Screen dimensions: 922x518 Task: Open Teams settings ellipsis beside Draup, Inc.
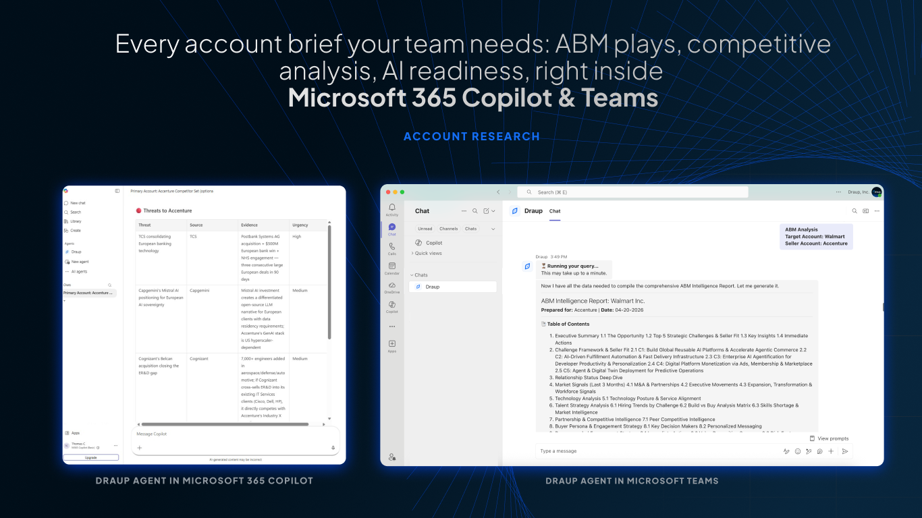tap(838, 192)
